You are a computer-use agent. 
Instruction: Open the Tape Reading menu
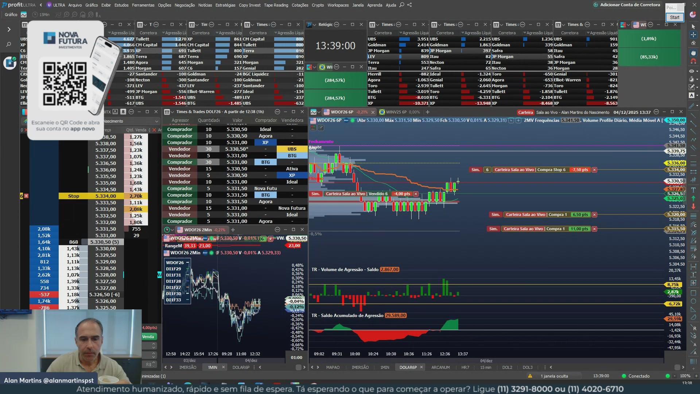coord(276,5)
